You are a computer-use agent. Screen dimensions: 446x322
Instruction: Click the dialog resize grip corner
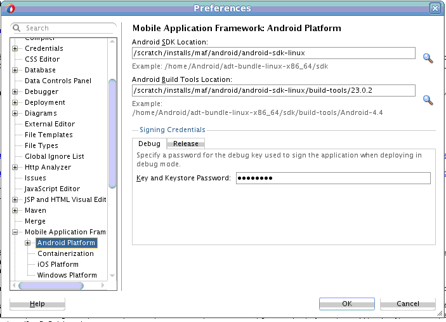(x=440, y=313)
